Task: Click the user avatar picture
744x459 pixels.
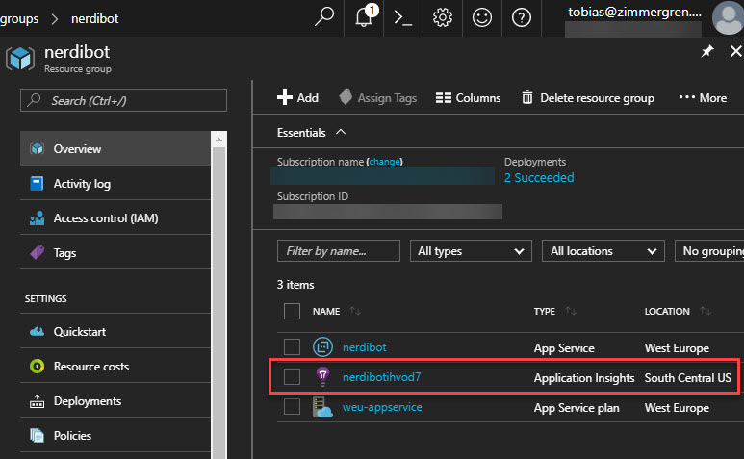Action: point(729,17)
